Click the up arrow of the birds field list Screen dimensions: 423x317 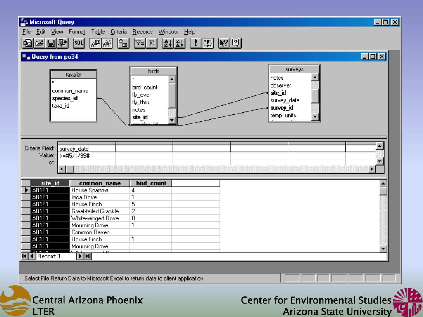click(x=172, y=79)
